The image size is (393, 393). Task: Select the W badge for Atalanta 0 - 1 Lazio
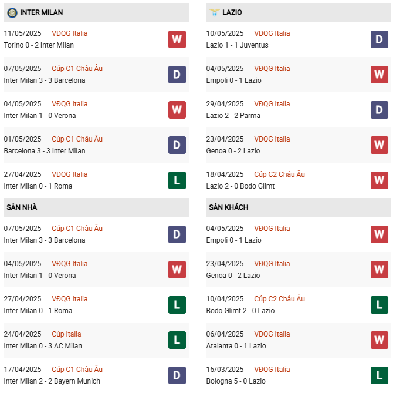tap(379, 340)
